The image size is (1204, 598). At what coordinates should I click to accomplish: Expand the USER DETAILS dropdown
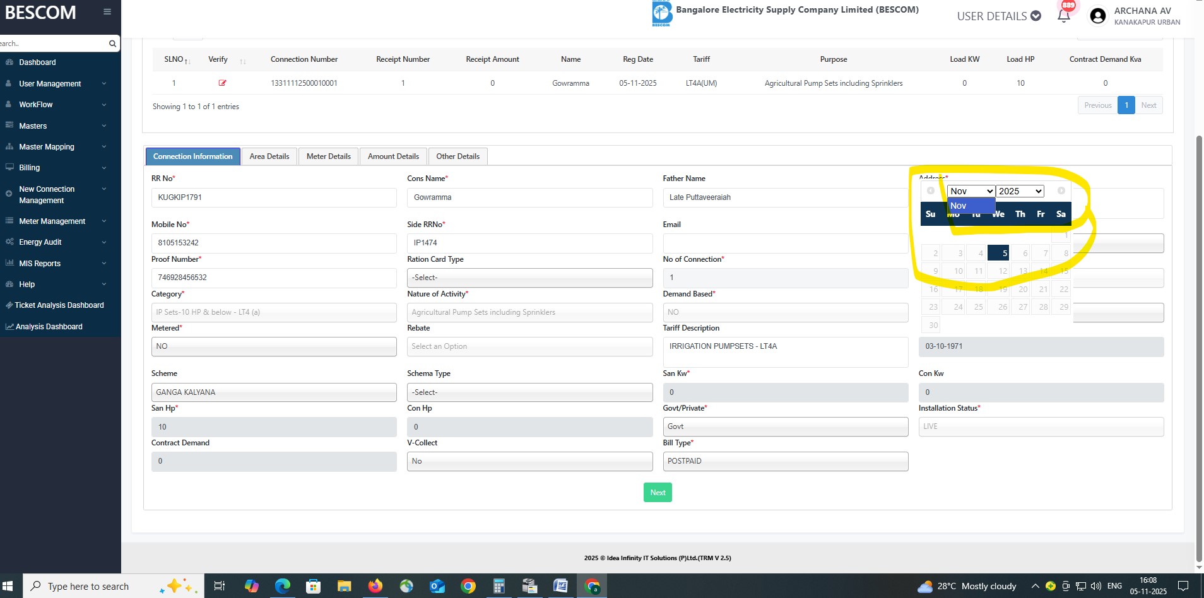click(998, 16)
